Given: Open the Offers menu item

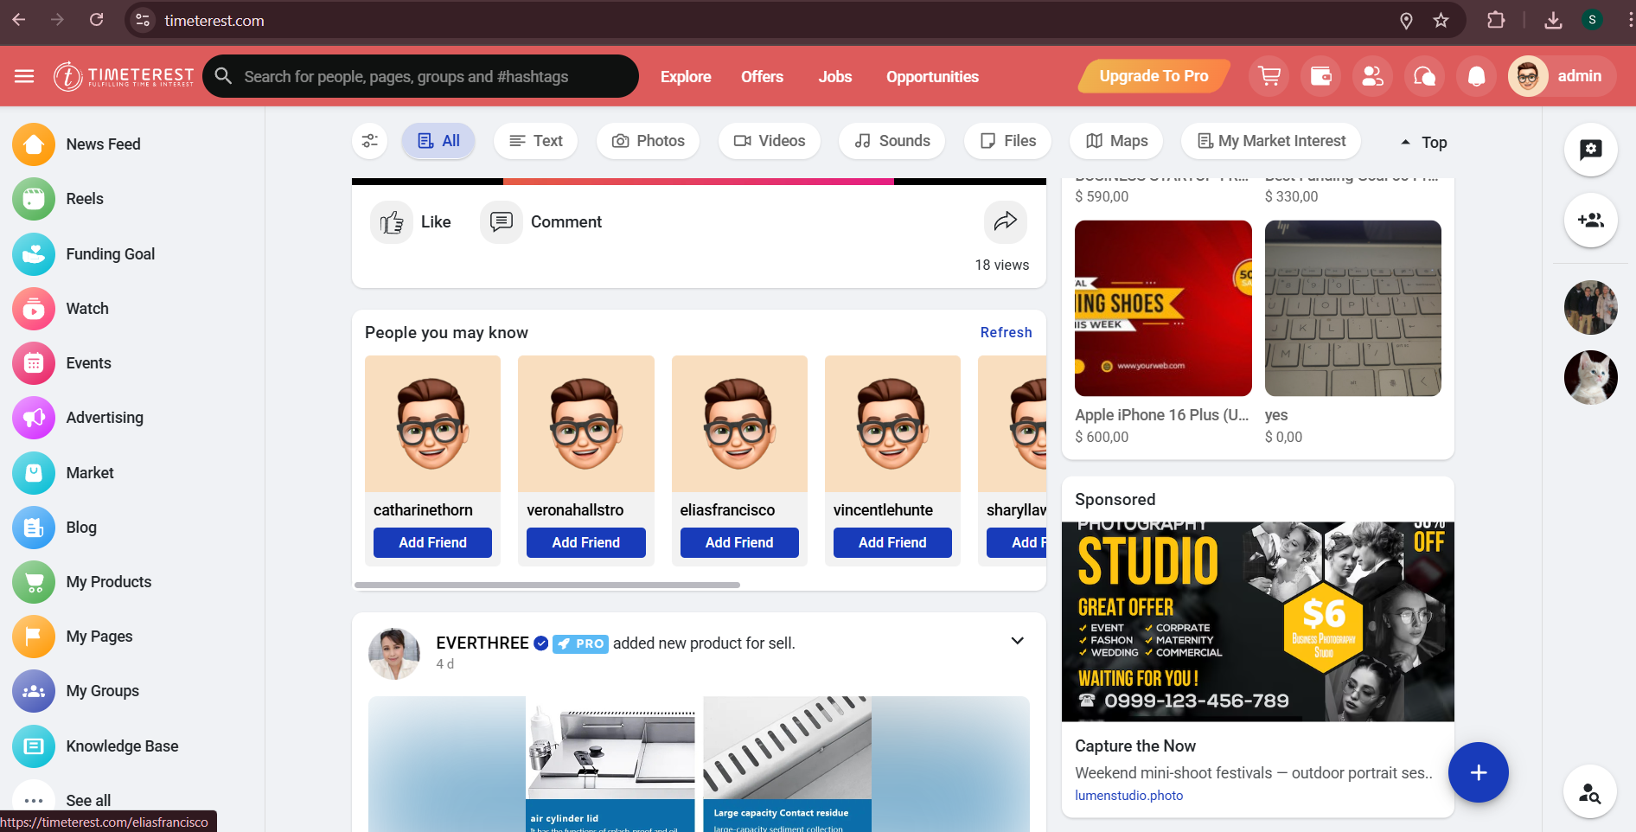Looking at the screenshot, I should 762,77.
